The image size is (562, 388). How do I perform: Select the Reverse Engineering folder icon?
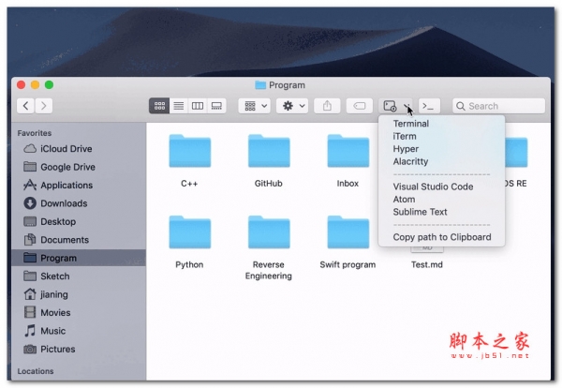coord(269,232)
